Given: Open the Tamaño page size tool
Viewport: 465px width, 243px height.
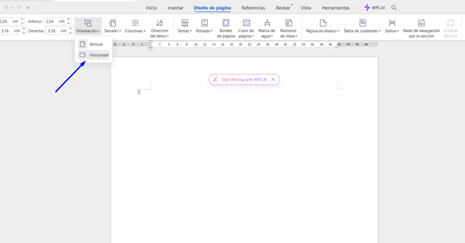Looking at the screenshot, I should 112,23.
